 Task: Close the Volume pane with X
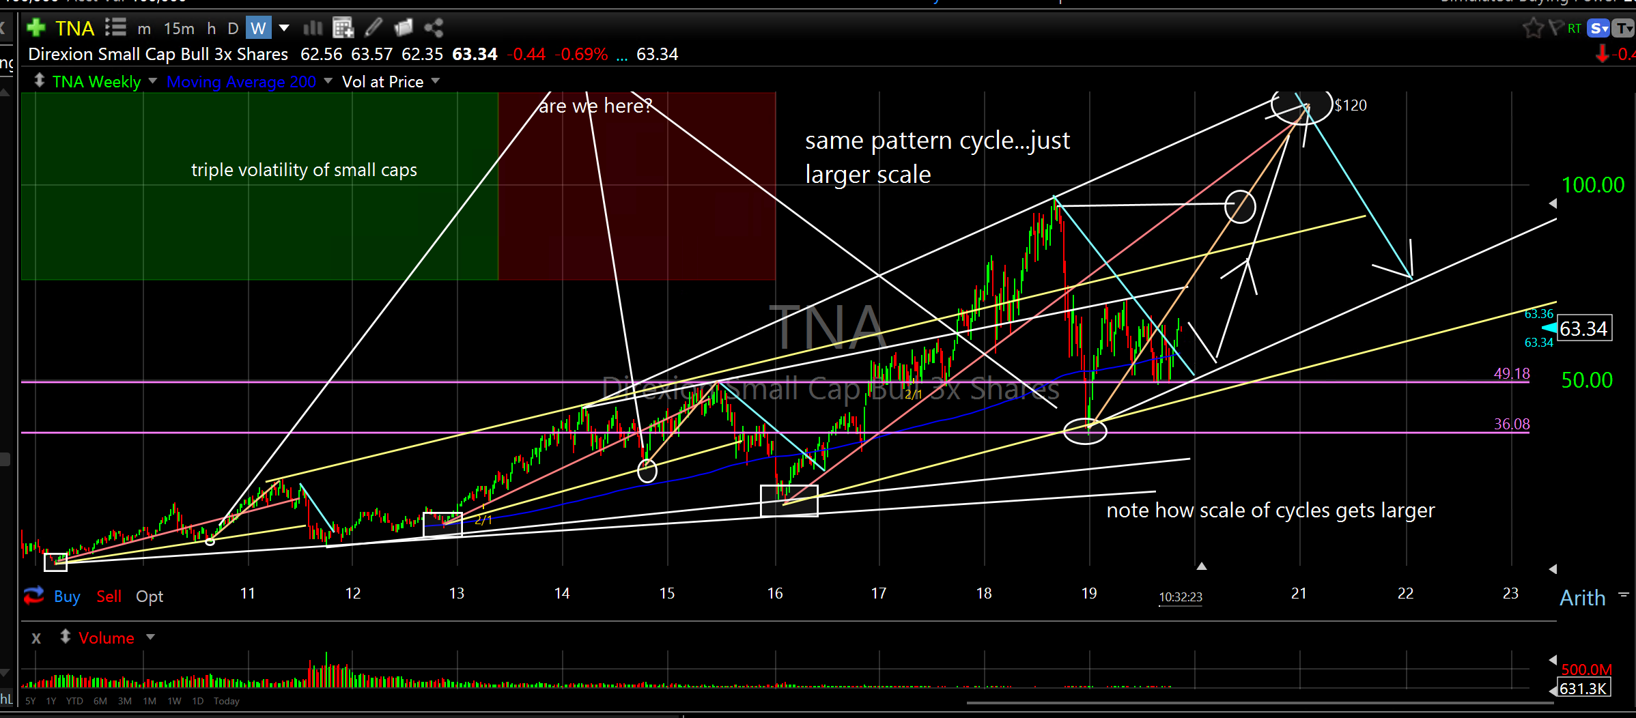coord(36,638)
